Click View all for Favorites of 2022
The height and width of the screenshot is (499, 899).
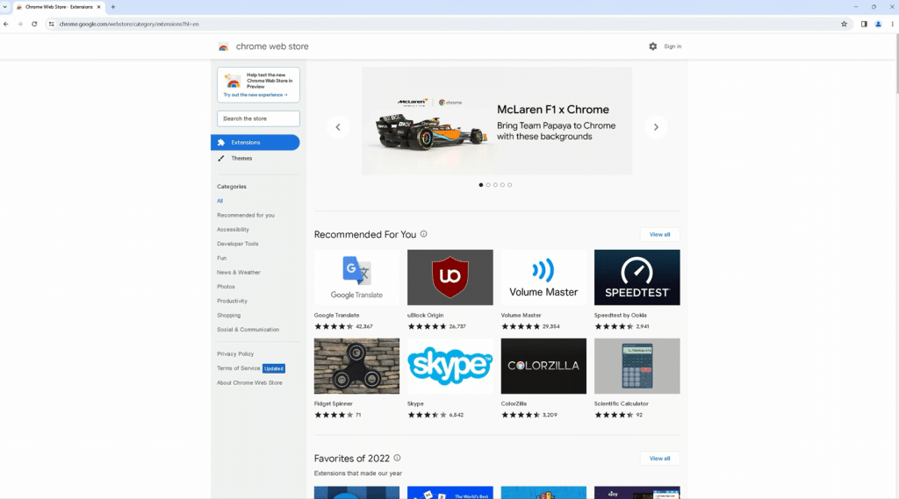coord(660,459)
